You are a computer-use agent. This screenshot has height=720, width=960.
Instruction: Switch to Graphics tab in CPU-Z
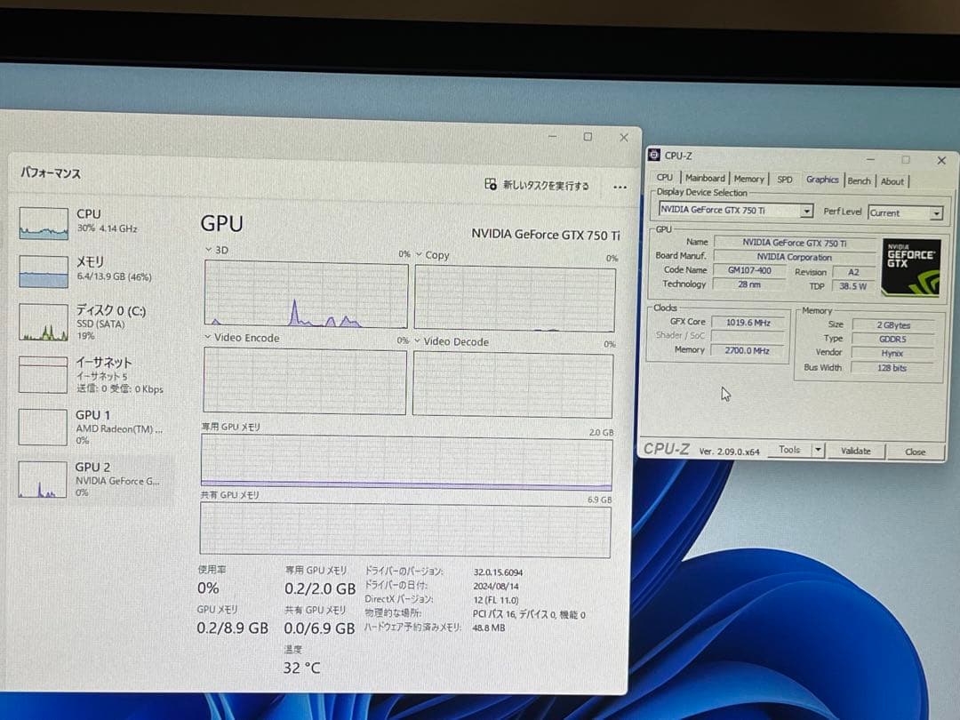tap(822, 179)
